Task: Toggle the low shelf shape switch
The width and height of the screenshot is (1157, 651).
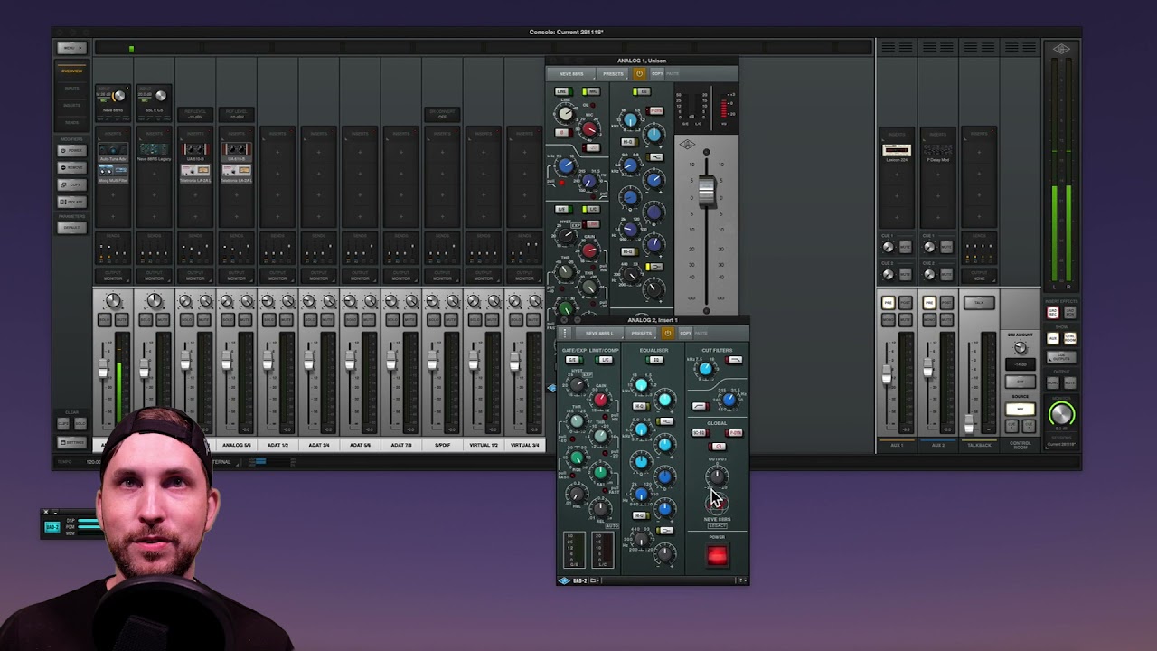Action: pos(666,531)
